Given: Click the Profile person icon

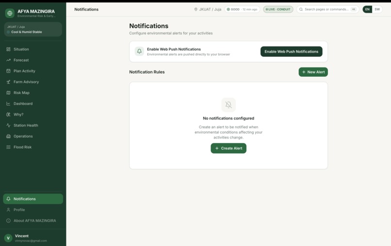Looking at the screenshot, I should (x=8, y=210).
